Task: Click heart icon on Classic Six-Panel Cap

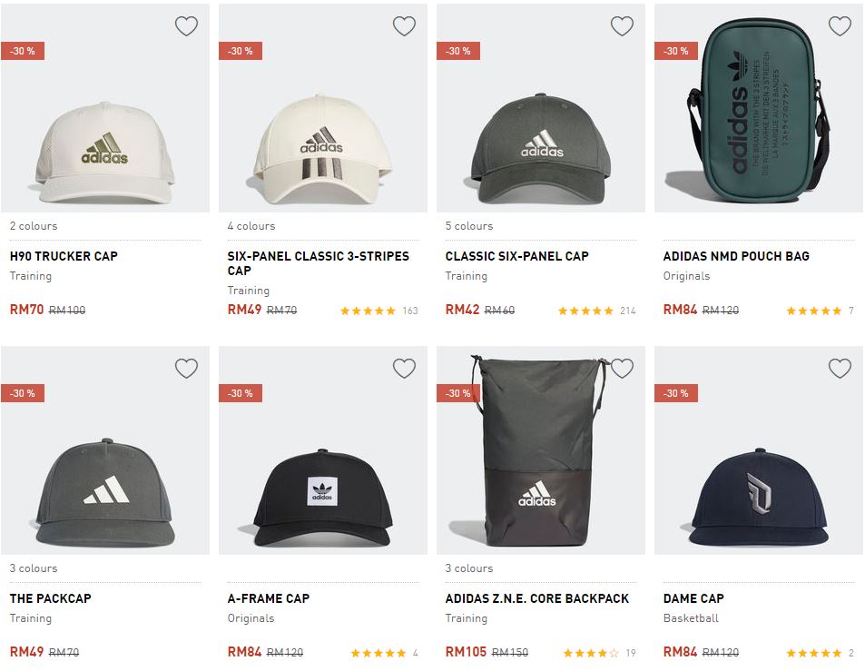Action: point(622,26)
